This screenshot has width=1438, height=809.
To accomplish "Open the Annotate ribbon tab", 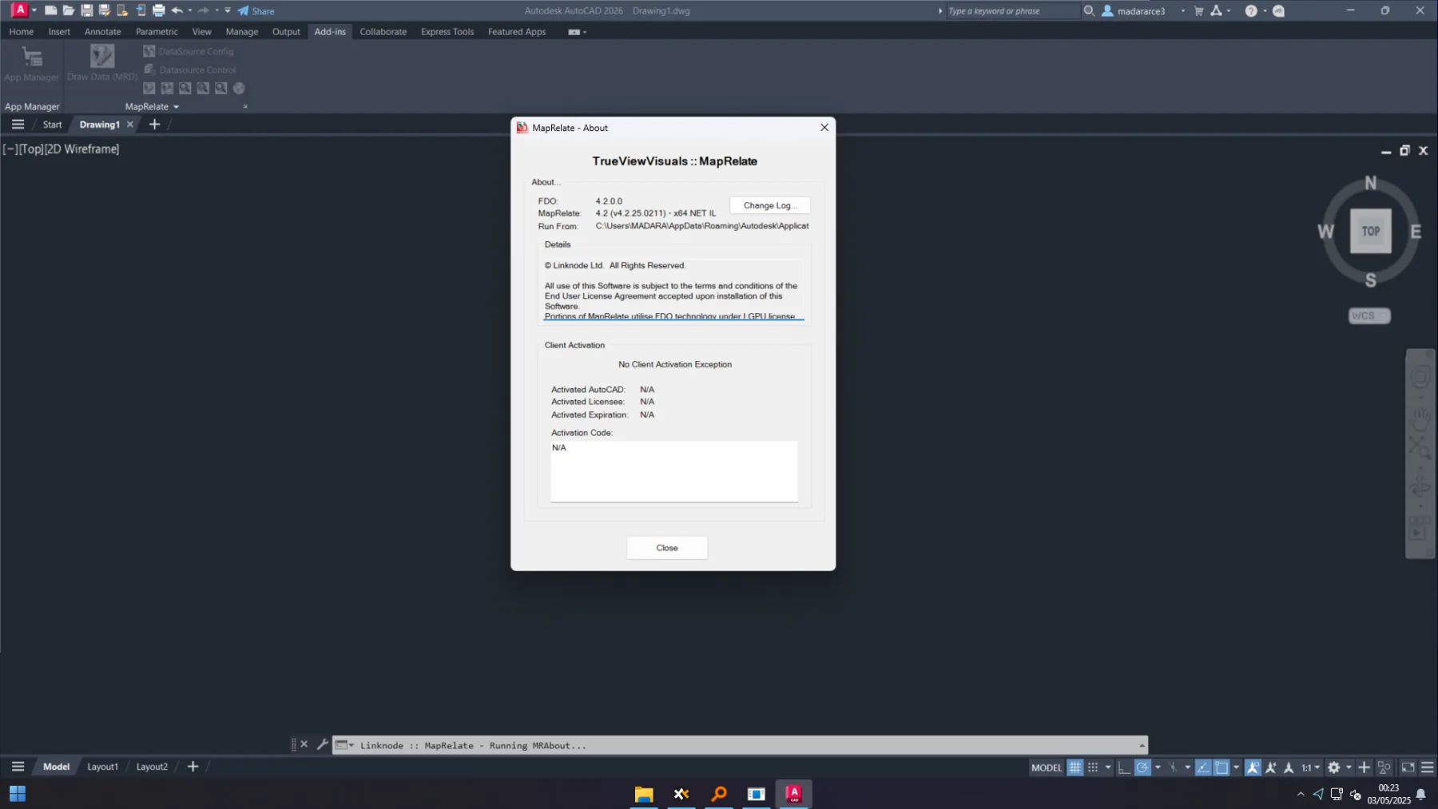I will tap(103, 32).
